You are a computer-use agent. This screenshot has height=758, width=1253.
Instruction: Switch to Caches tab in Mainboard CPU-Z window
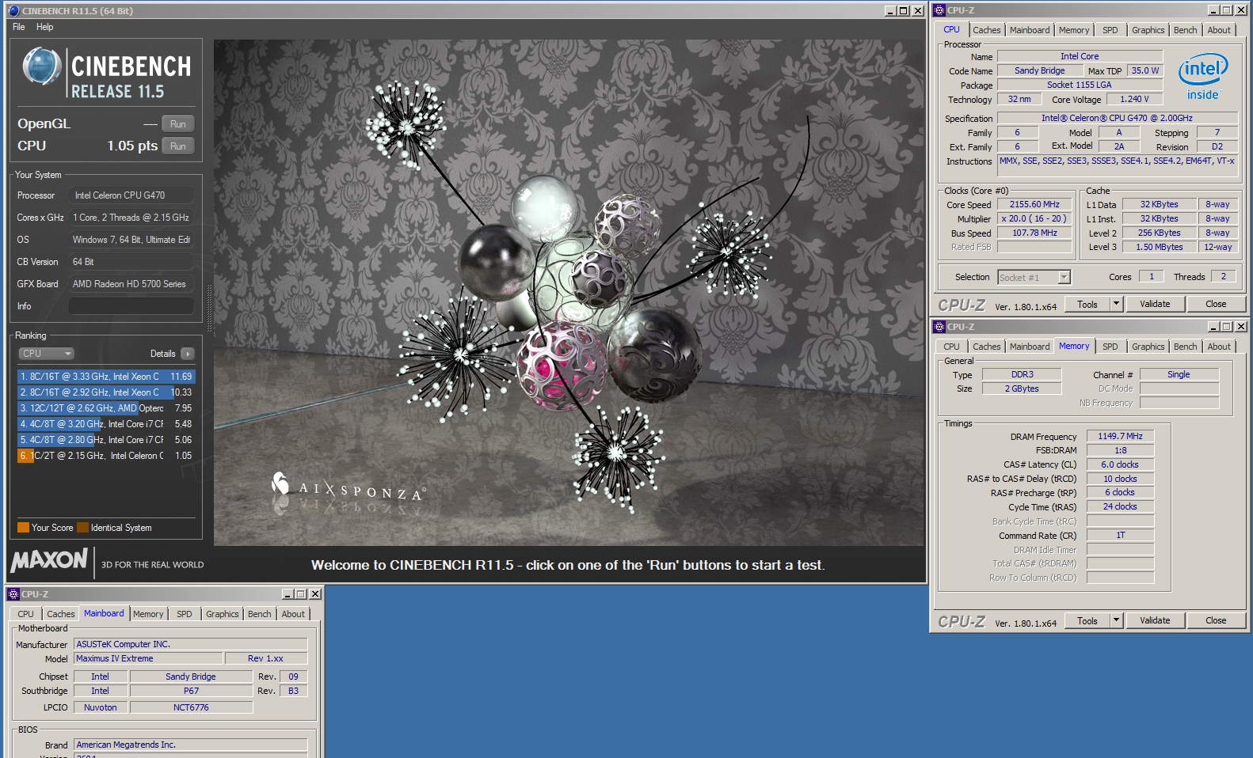(61, 614)
